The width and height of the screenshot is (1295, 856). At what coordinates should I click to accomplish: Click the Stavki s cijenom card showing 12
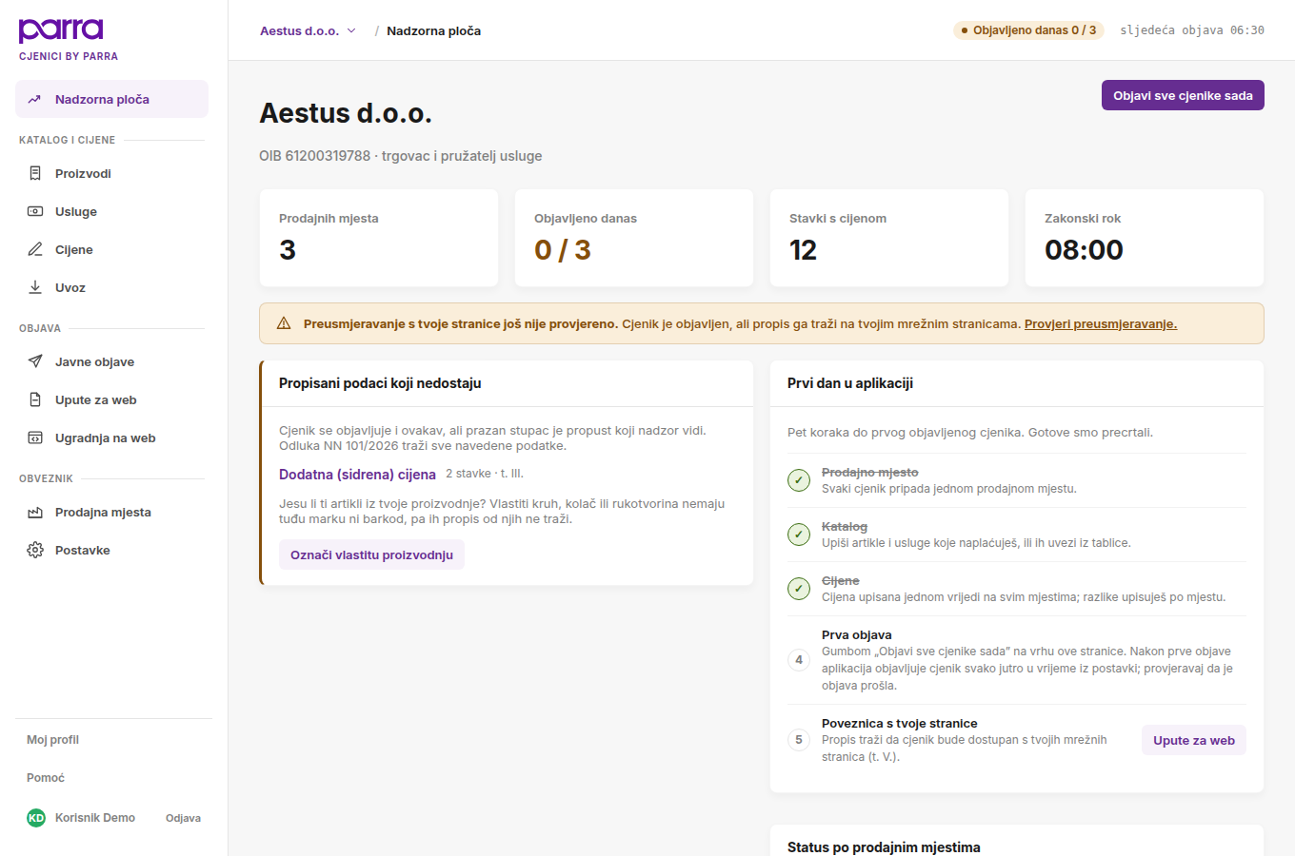pyautogui.click(x=889, y=238)
